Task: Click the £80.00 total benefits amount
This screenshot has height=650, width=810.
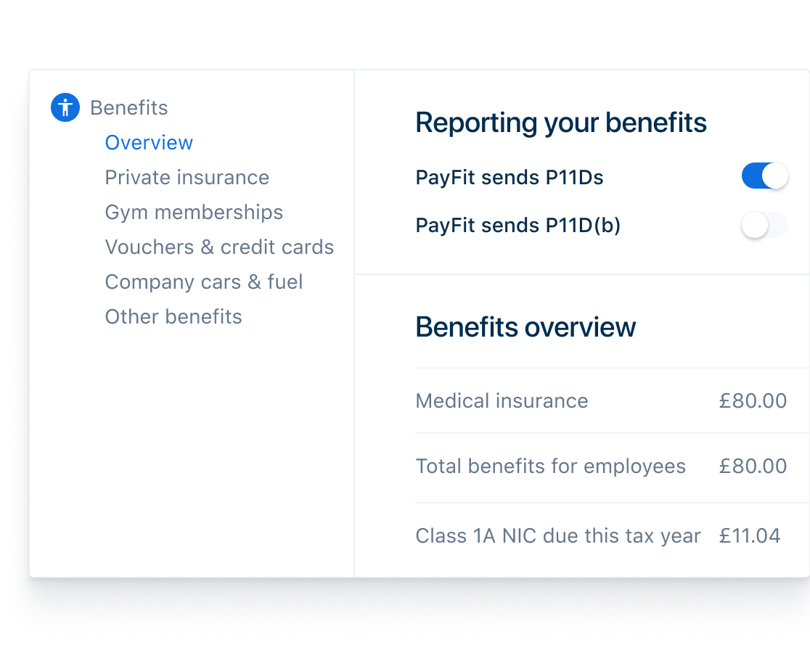Action: pyautogui.click(x=753, y=466)
